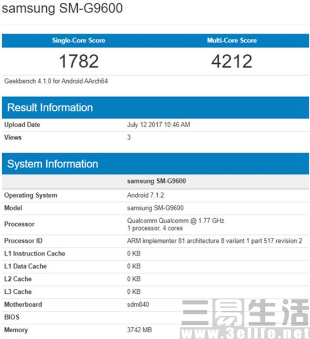Select the multi-core score value 4212
The image size is (310, 339).
click(232, 61)
